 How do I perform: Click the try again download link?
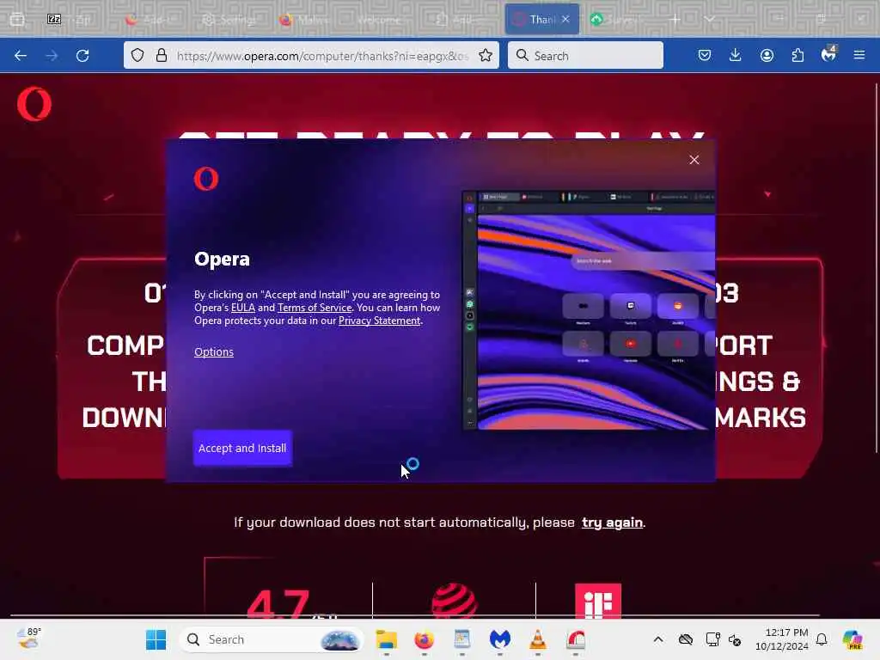coord(612,522)
